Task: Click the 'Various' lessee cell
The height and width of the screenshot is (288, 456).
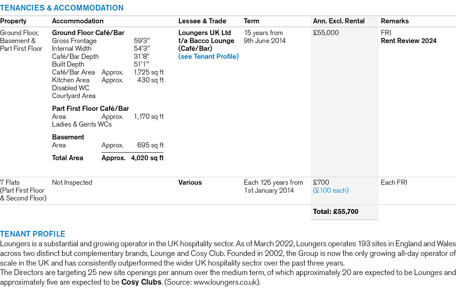Action: click(x=190, y=182)
